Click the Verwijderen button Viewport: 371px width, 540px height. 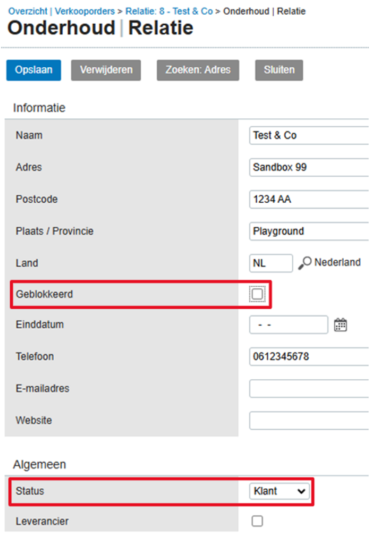tap(106, 70)
